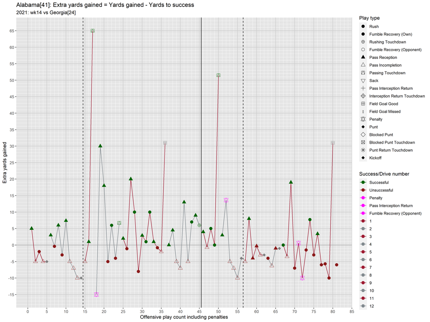
Task: Click the Pass Incompletion open-triangle legend symbol
Action: tap(363, 65)
